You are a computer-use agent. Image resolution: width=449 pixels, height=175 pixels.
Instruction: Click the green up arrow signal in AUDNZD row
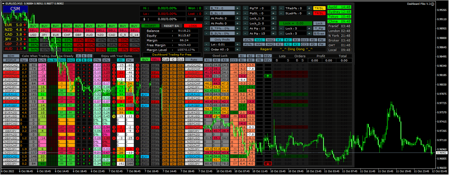[268, 76]
